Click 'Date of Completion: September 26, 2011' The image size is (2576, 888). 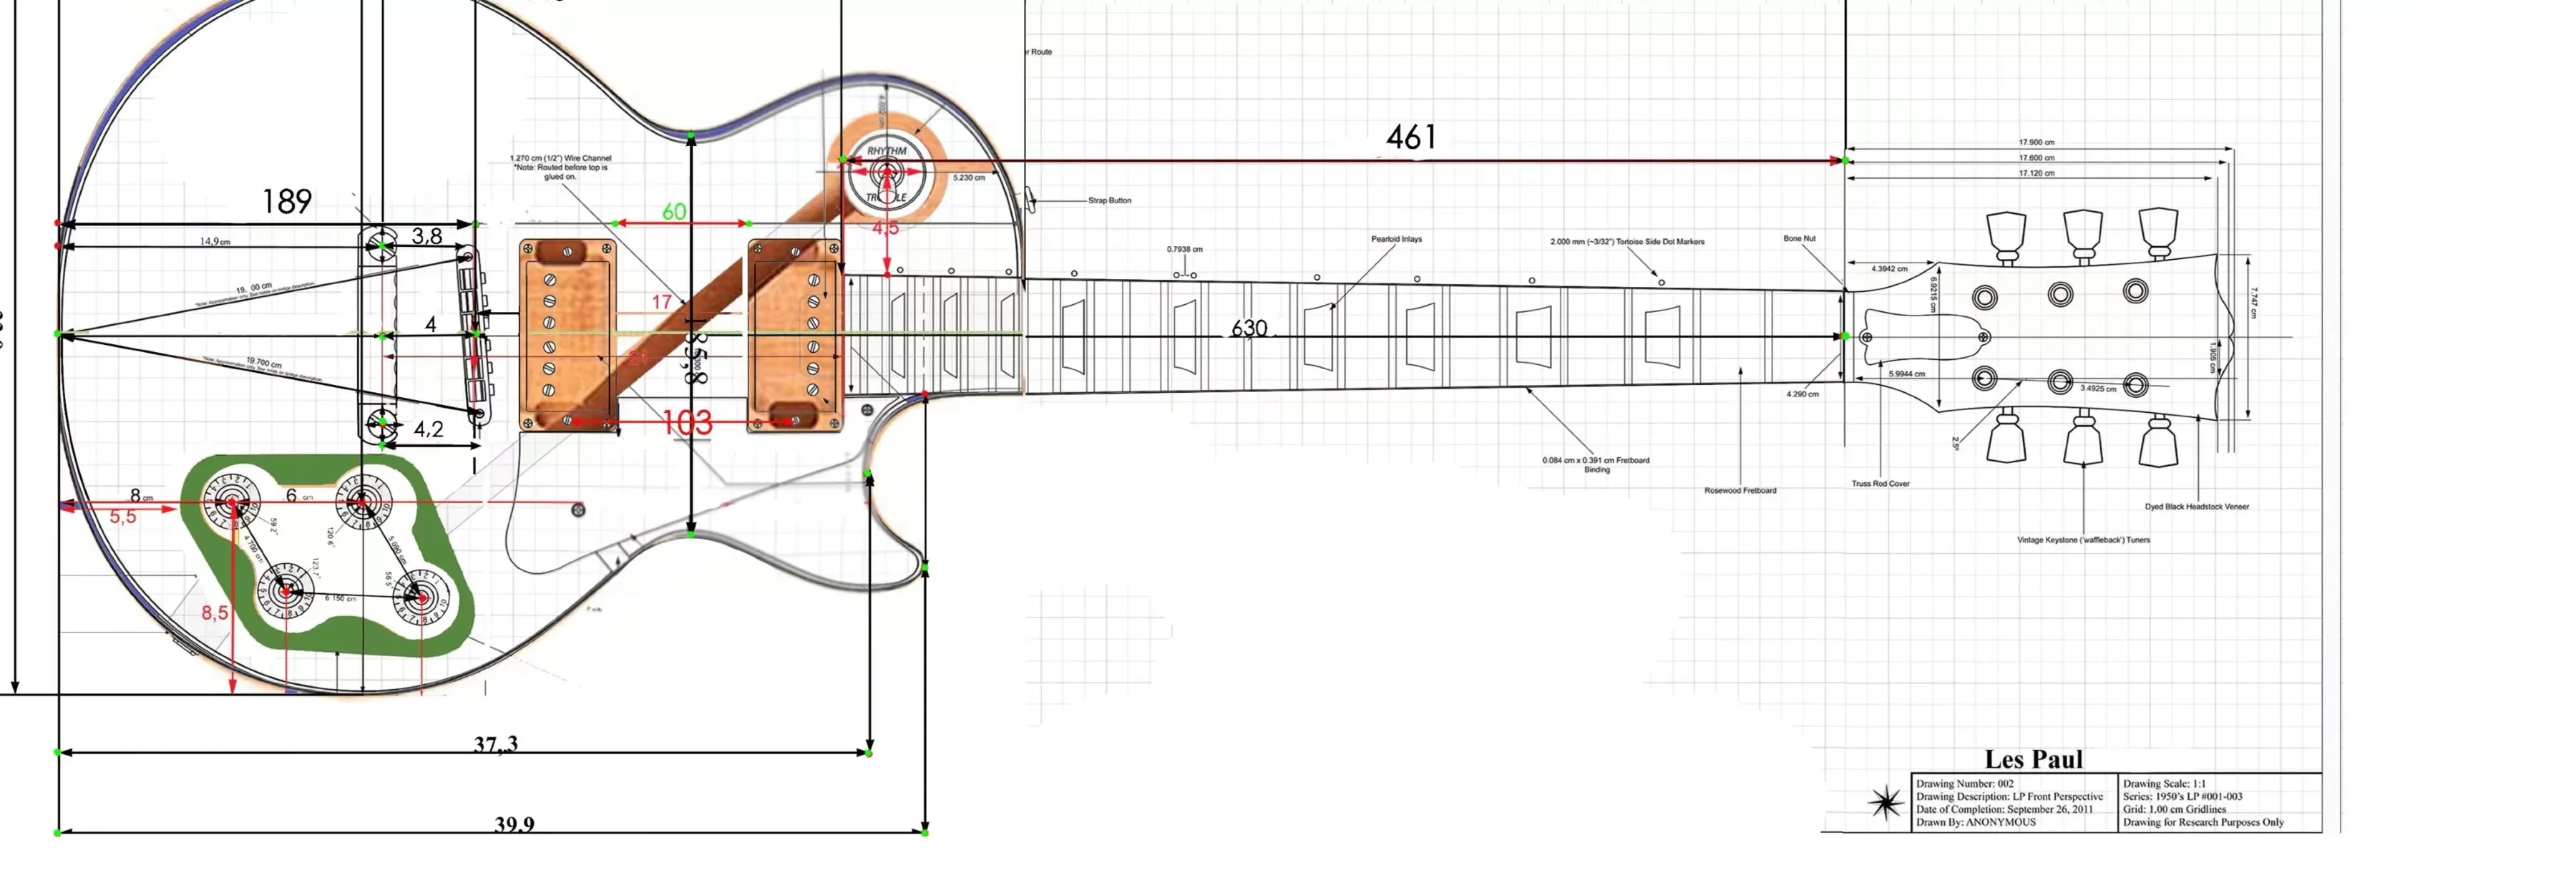pyautogui.click(x=2004, y=809)
